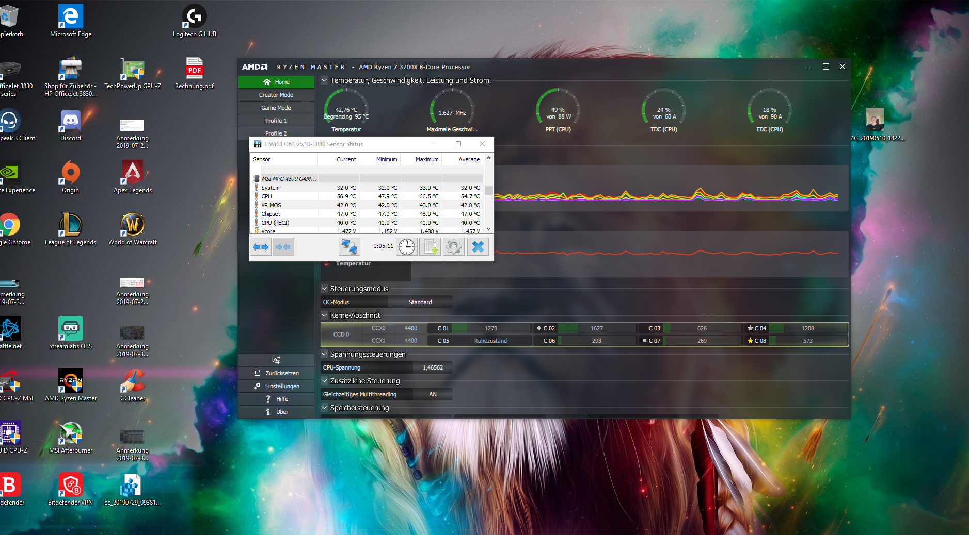Open the Microsoft Edge desktop shortcut
This screenshot has height=535, width=969.
coord(71,21)
